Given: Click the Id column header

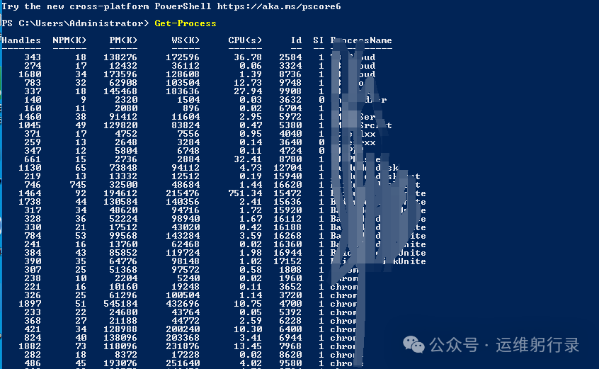Looking at the screenshot, I should pyautogui.click(x=296, y=40).
